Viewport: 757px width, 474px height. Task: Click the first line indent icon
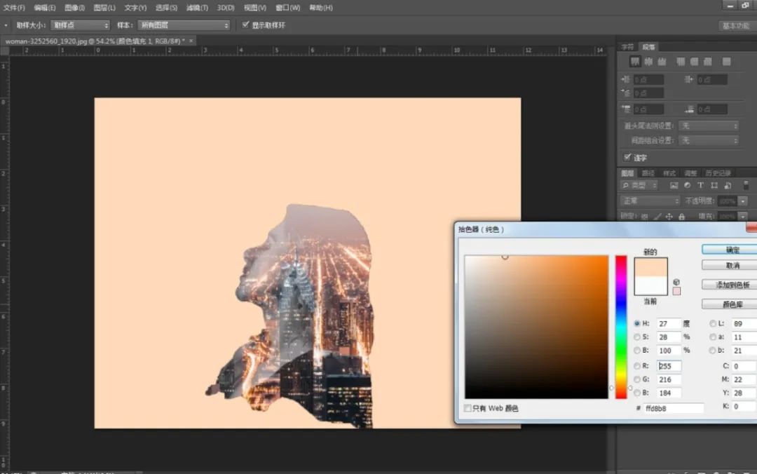(626, 93)
